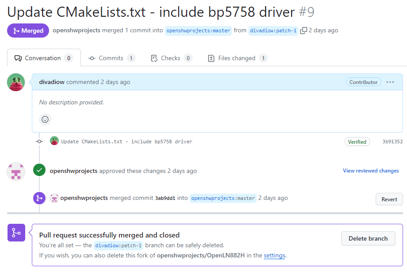
Task: Open the Files changed tab
Action: click(237, 58)
